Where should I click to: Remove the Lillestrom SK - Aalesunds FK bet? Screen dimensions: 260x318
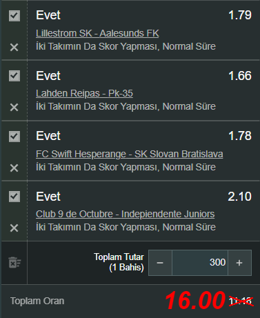(x=14, y=47)
